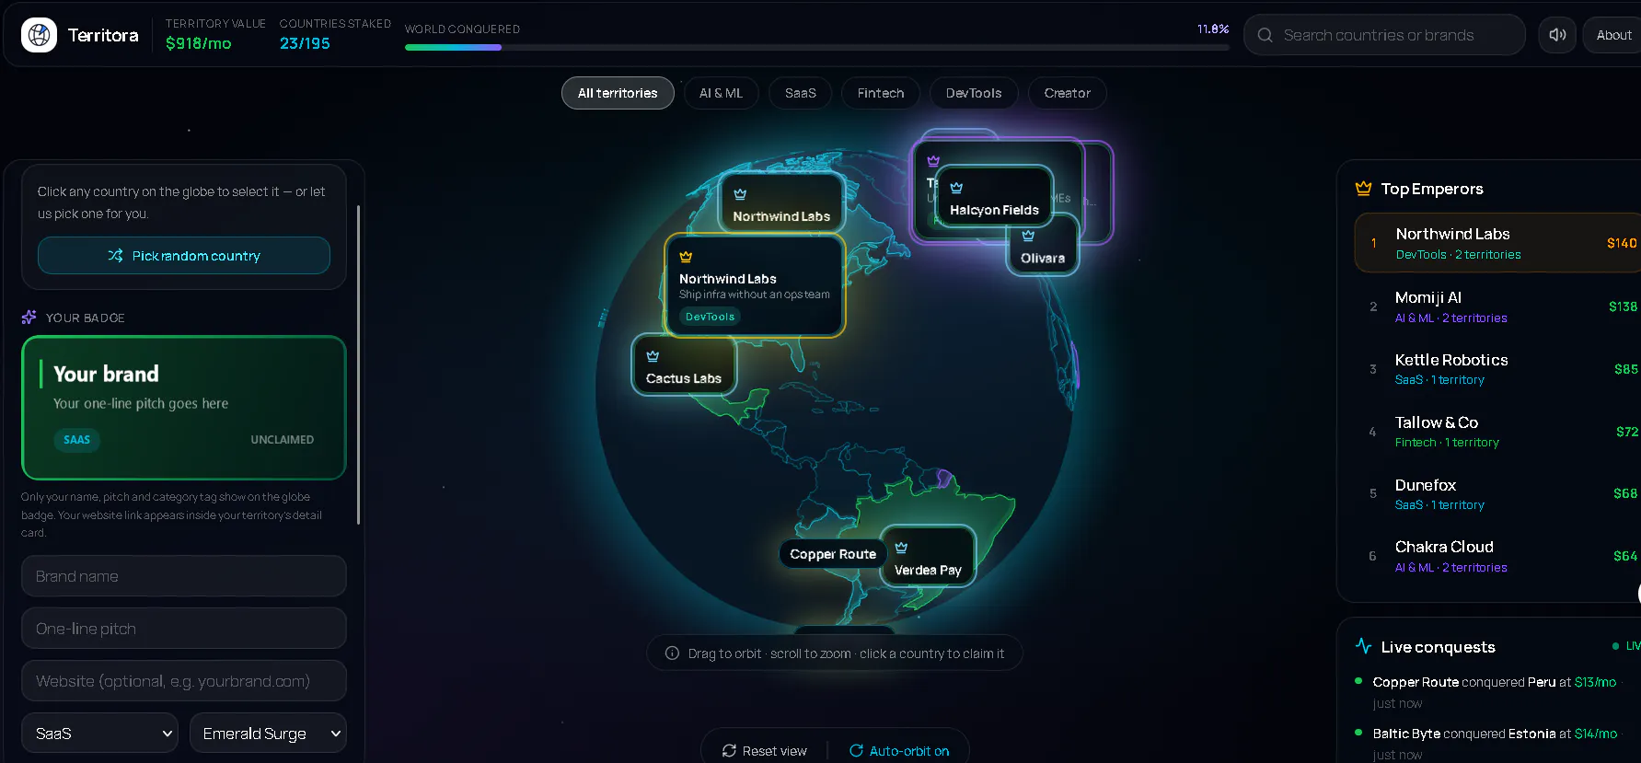Image resolution: width=1641 pixels, height=763 pixels.
Task: Open the About page
Action: tap(1613, 35)
